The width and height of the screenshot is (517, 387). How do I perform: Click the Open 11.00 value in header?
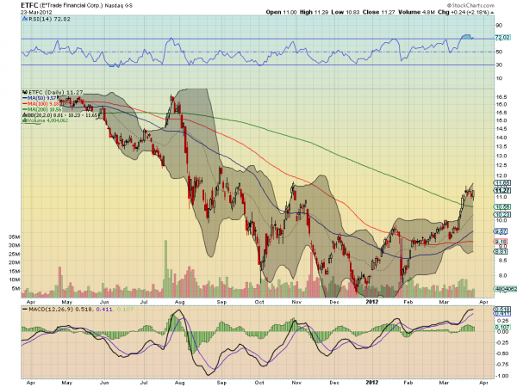point(281,12)
